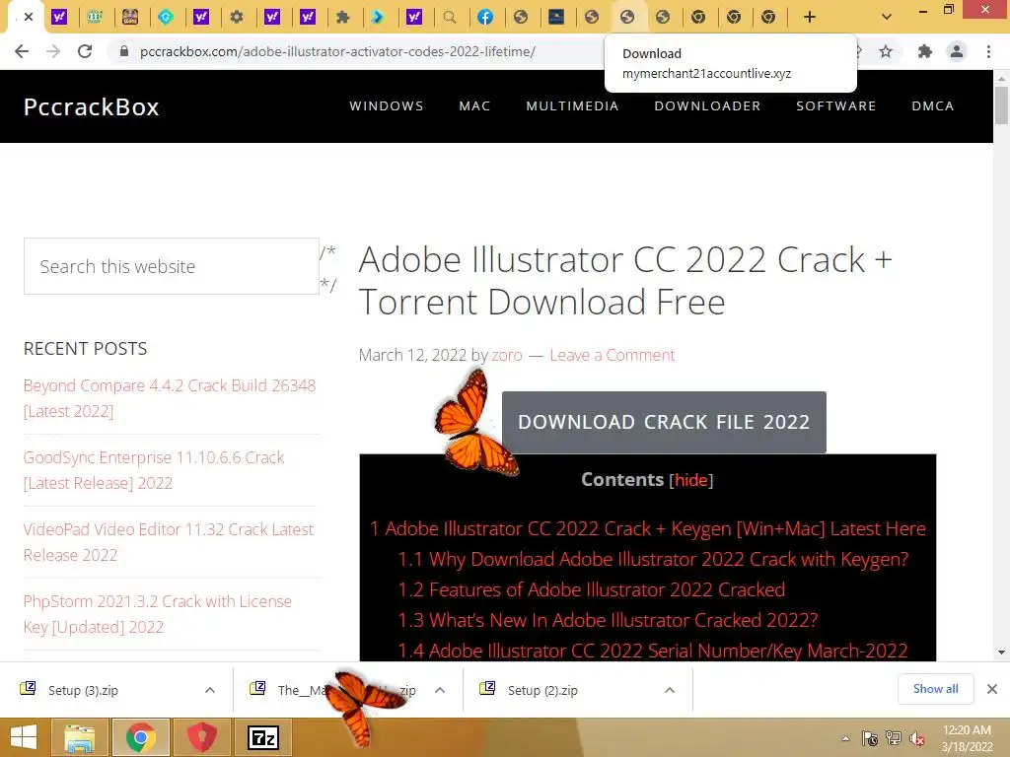The height and width of the screenshot is (757, 1010).
Task: Click the DOWNLOAD CRACK FILE 2022 button
Action: [664, 422]
